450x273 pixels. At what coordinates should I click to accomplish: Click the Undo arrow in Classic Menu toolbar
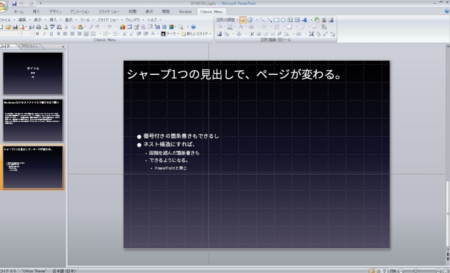pyautogui.click(x=97, y=27)
